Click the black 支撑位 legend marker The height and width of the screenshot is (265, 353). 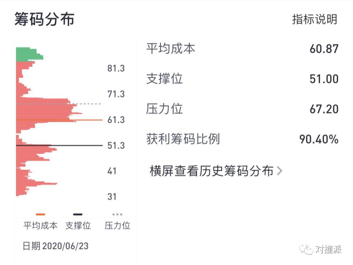tap(78, 215)
